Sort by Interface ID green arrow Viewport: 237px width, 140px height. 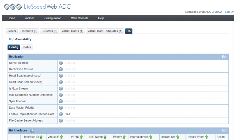pyautogui.click(x=41, y=137)
